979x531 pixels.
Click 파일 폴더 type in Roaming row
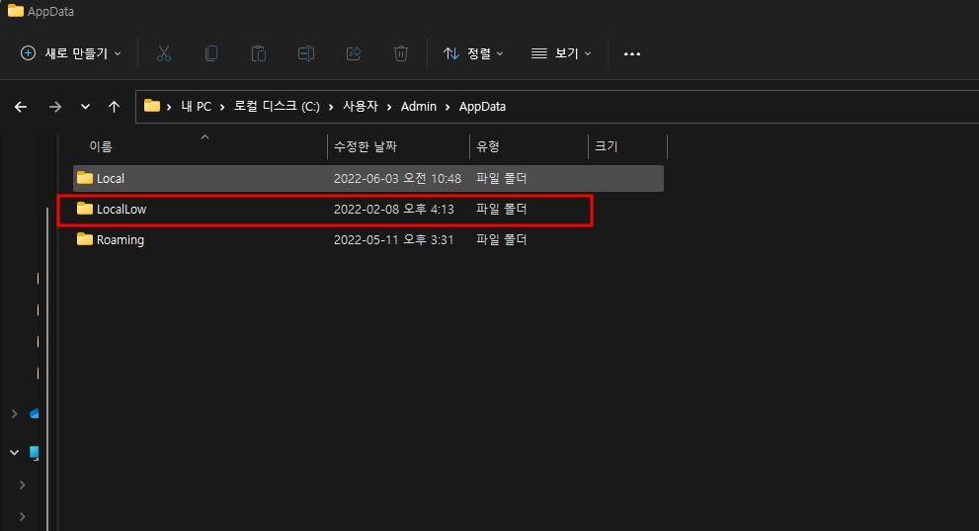(x=502, y=240)
